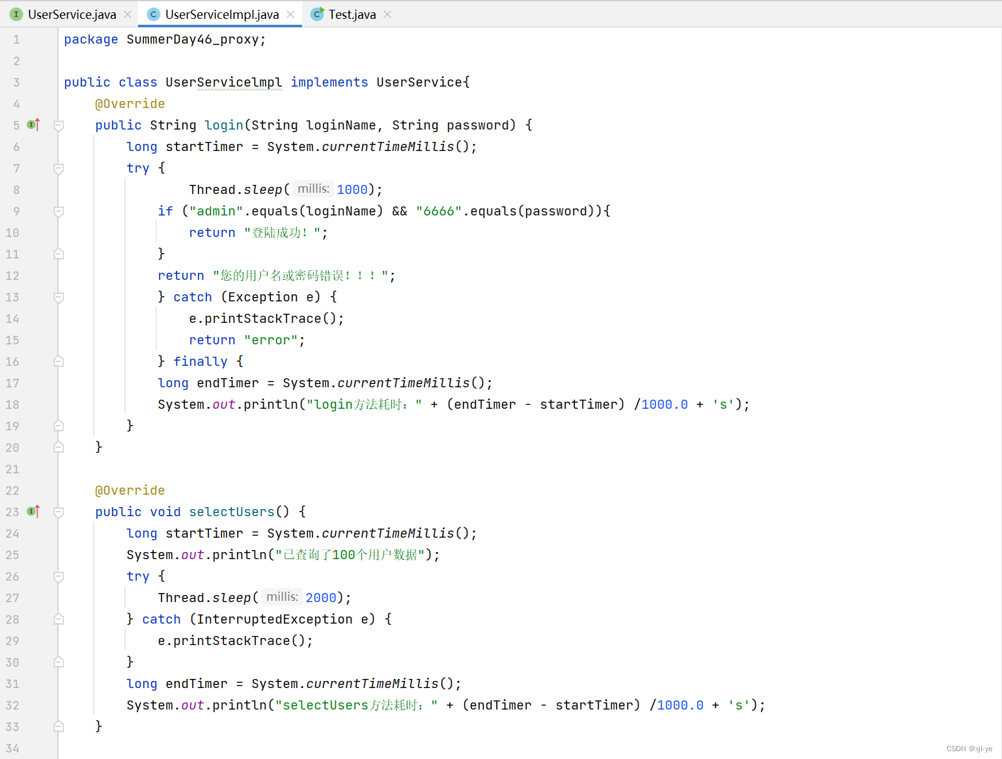Click startTimer declaration at line 24
Screen dimensions: 1002x759
pos(204,533)
